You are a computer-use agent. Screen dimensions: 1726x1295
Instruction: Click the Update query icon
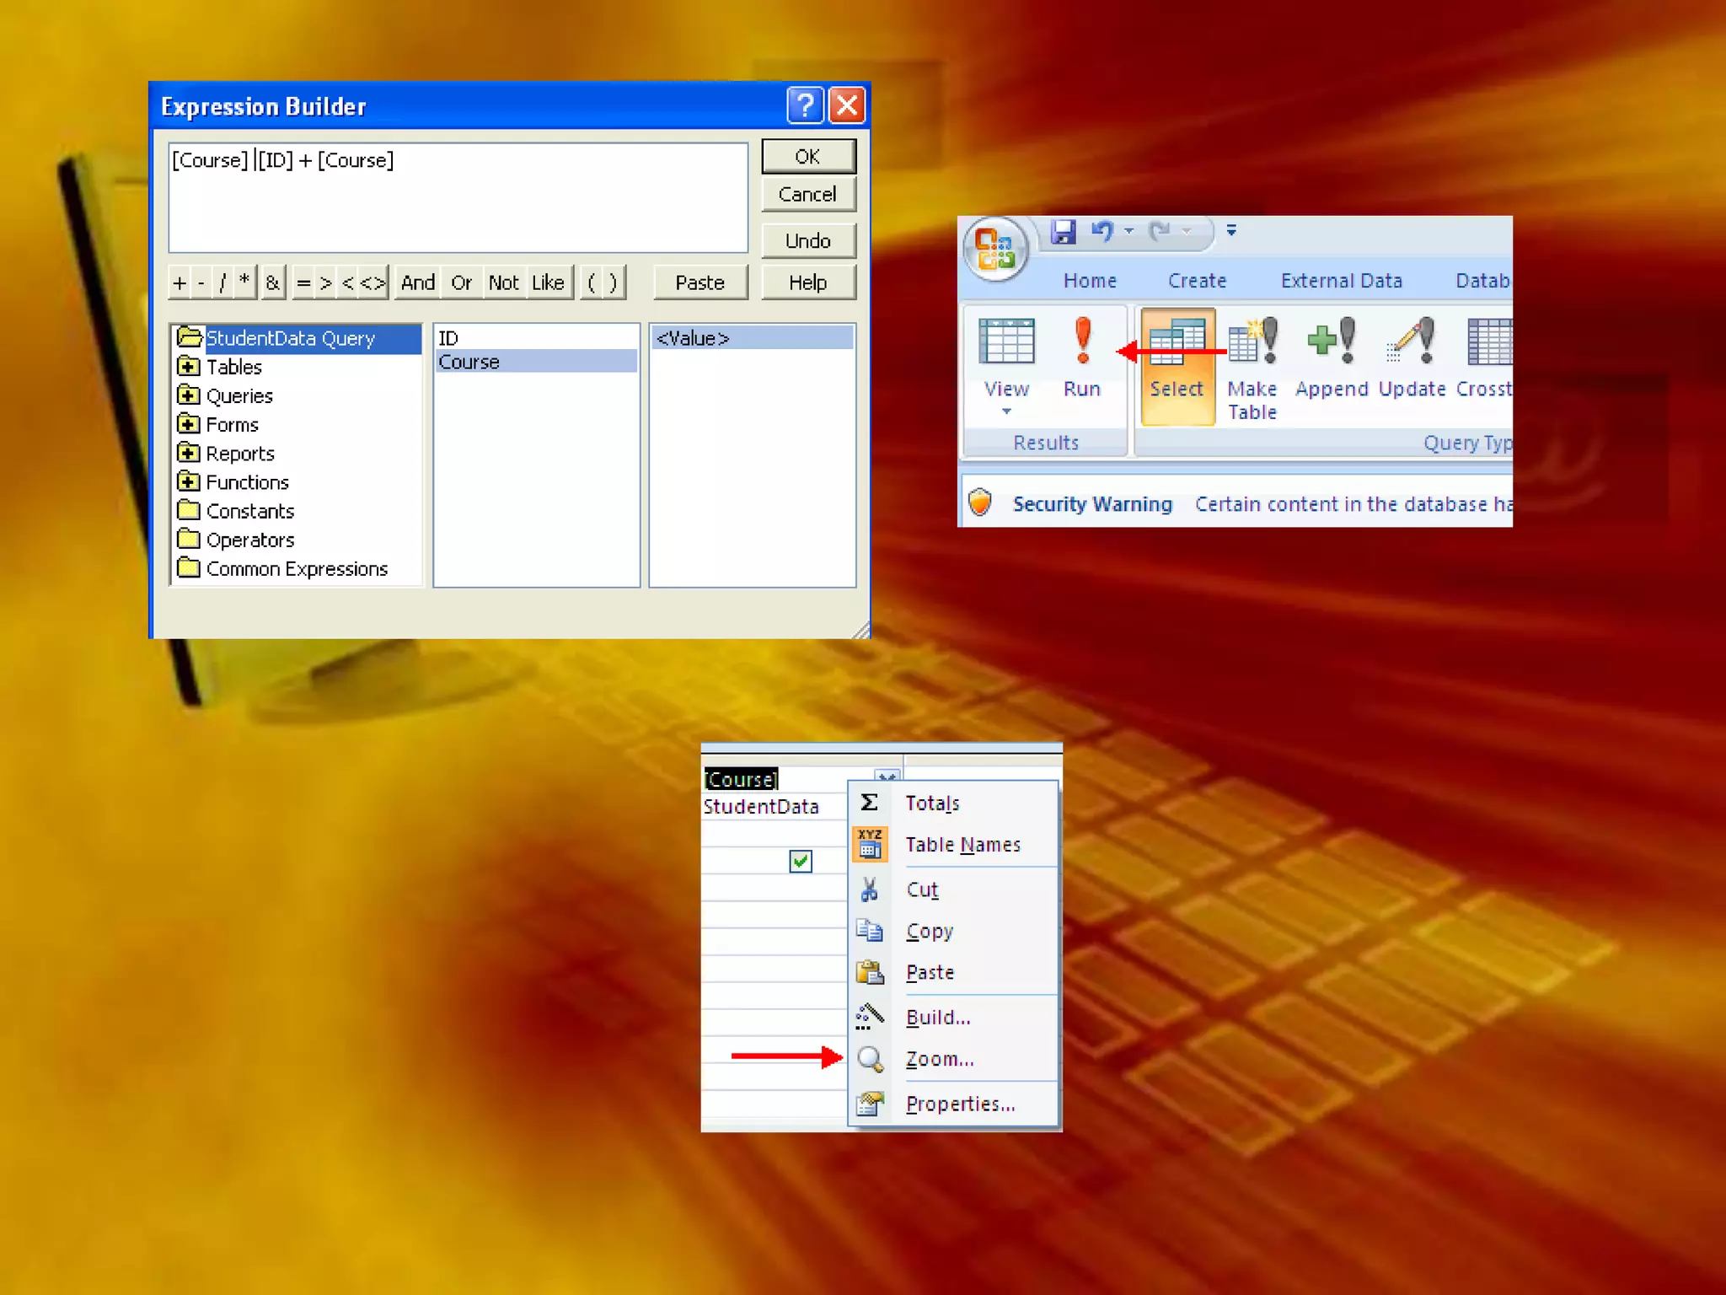tap(1412, 341)
